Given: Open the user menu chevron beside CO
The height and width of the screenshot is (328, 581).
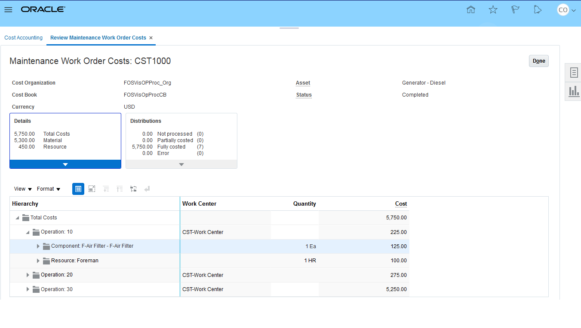Looking at the screenshot, I should tap(574, 10).
